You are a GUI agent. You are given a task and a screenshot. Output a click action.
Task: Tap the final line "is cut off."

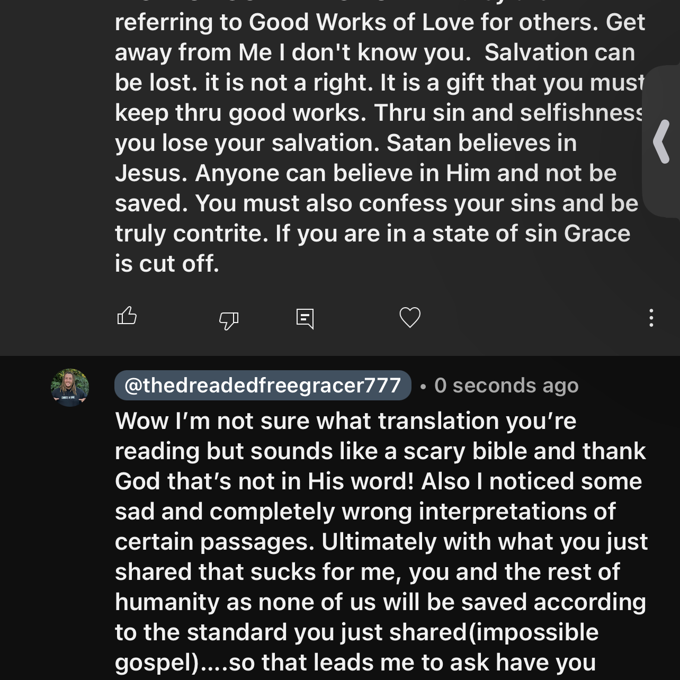pos(167,264)
